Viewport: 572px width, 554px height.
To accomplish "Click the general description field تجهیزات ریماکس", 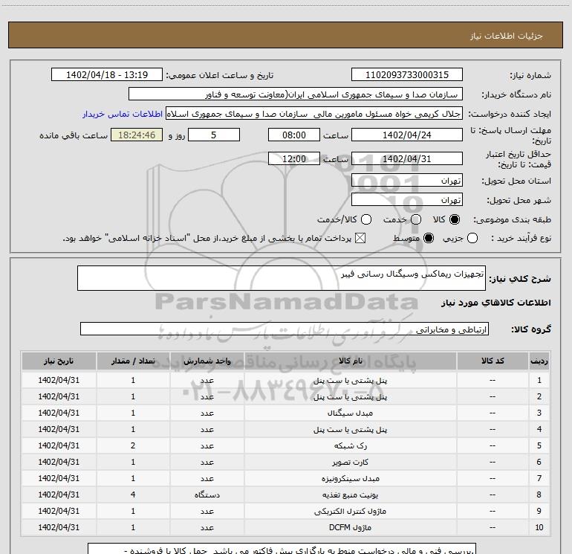I will pyautogui.click(x=282, y=278).
